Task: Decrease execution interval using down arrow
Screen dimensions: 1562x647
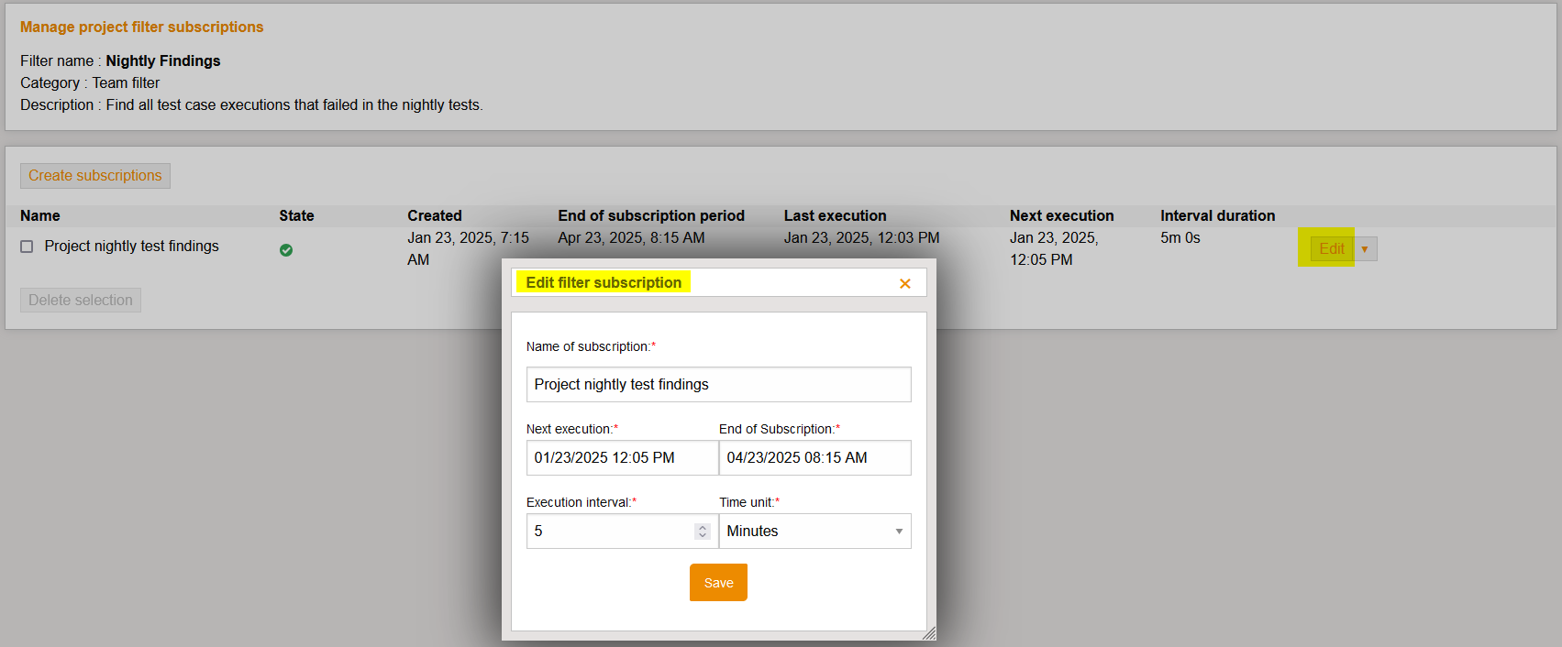Action: pyautogui.click(x=703, y=535)
